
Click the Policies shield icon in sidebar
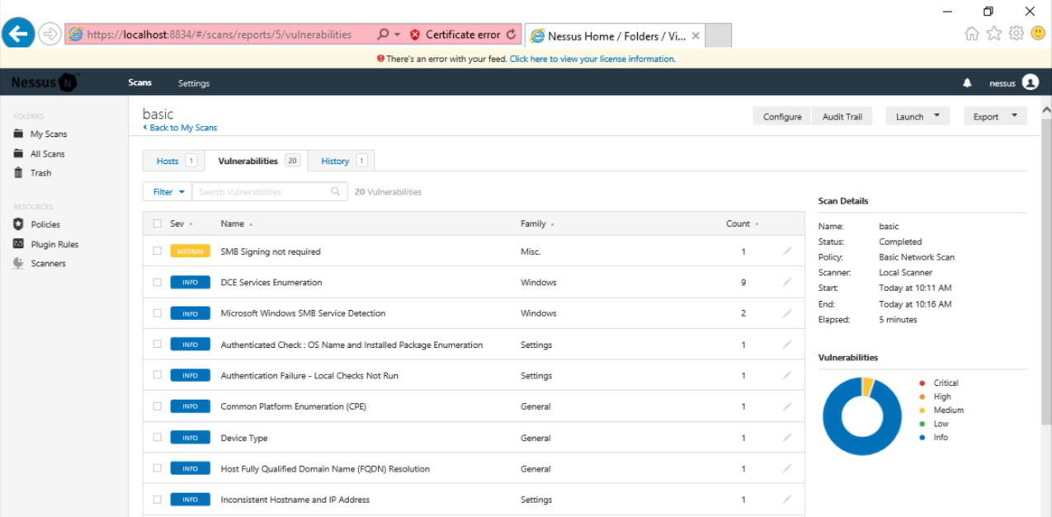18,224
